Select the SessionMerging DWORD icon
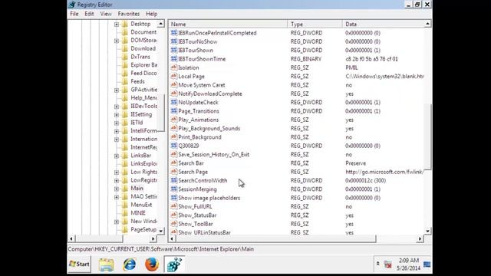Viewport: 491px width, 276px height. pyautogui.click(x=174, y=189)
